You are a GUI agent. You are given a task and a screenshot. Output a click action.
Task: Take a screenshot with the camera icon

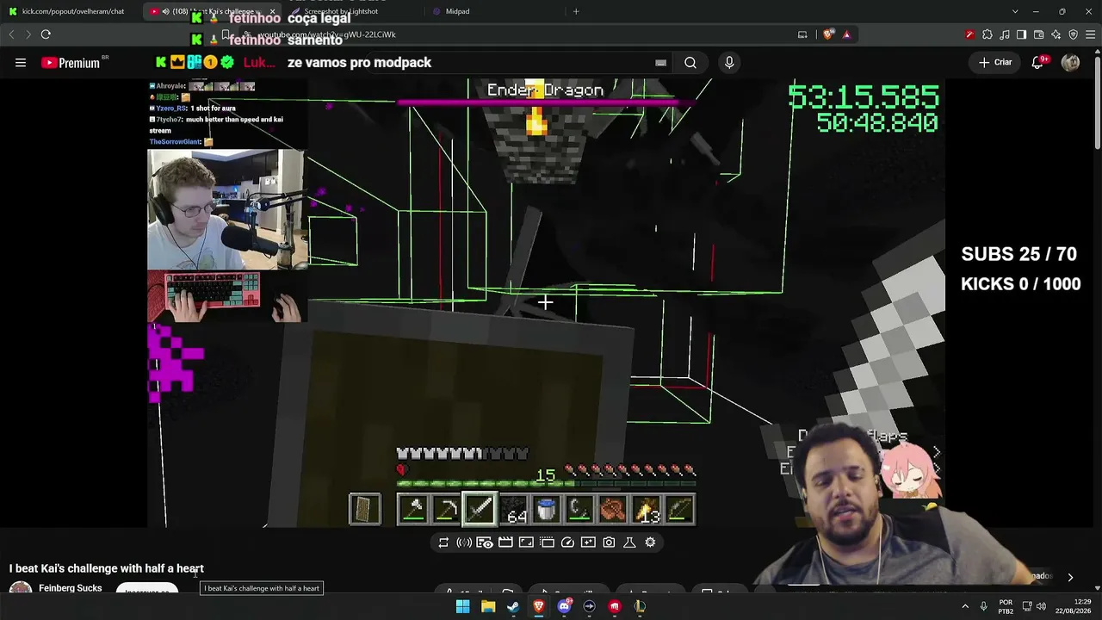tap(609, 542)
